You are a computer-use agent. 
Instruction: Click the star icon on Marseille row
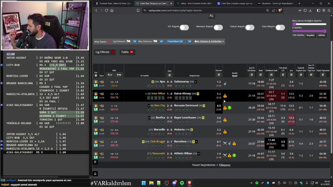96,130
